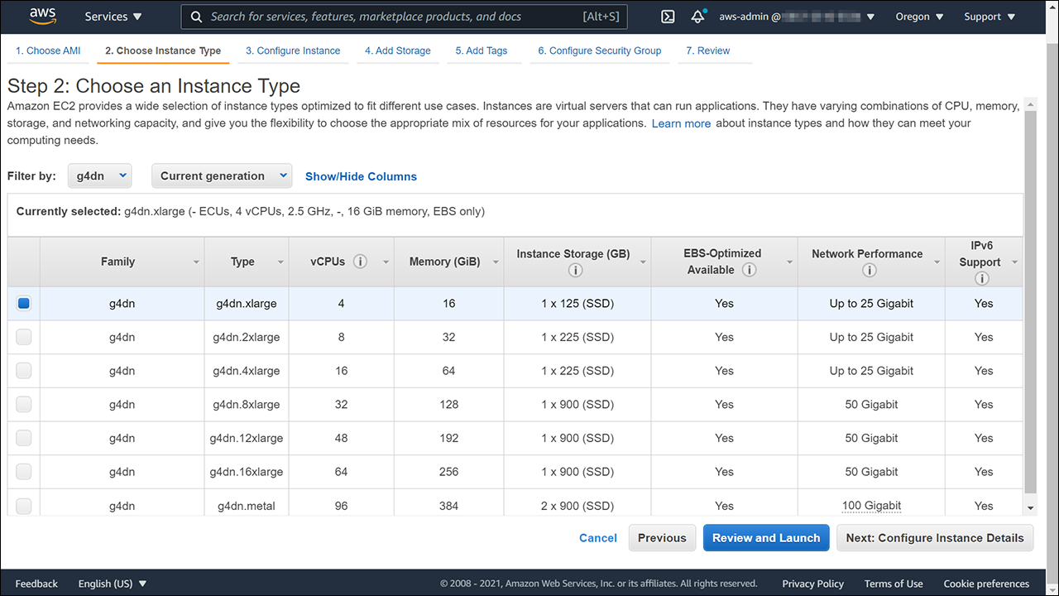
Task: Open the Family column sort arrow
Action: [x=196, y=262]
